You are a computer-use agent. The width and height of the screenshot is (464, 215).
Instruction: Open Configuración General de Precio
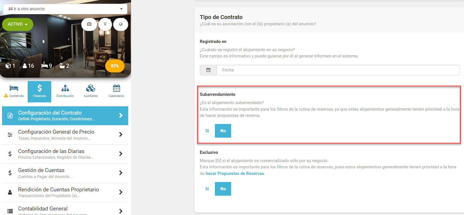pyautogui.click(x=65, y=135)
